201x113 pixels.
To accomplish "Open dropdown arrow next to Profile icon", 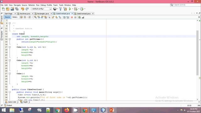I will (85, 9).
